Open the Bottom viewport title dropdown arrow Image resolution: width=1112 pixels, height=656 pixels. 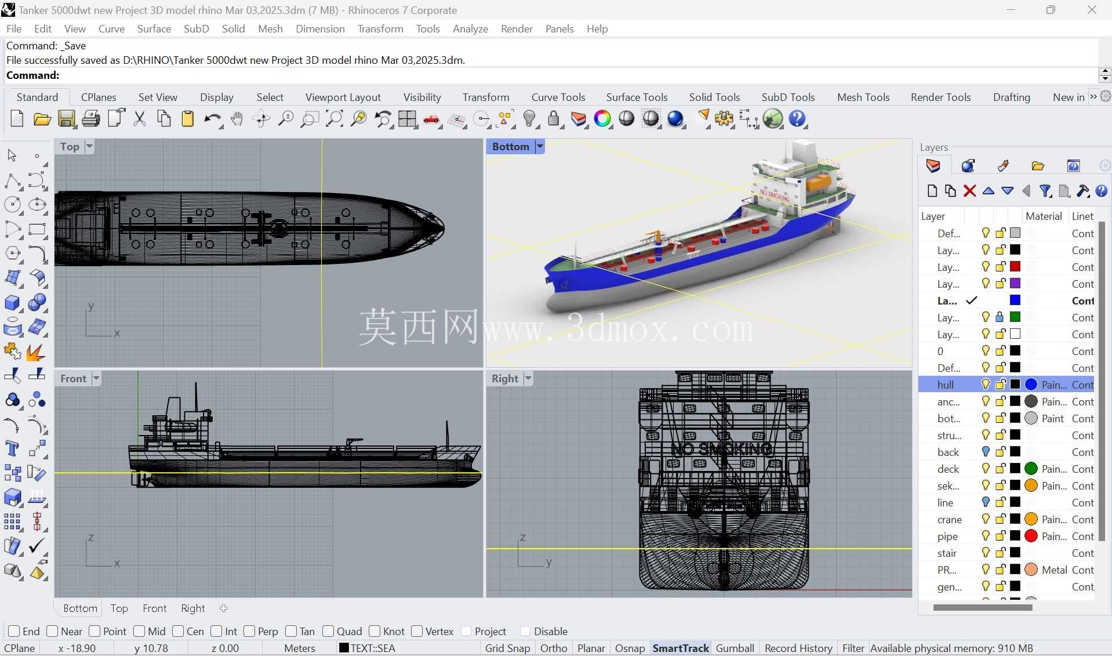(x=540, y=146)
